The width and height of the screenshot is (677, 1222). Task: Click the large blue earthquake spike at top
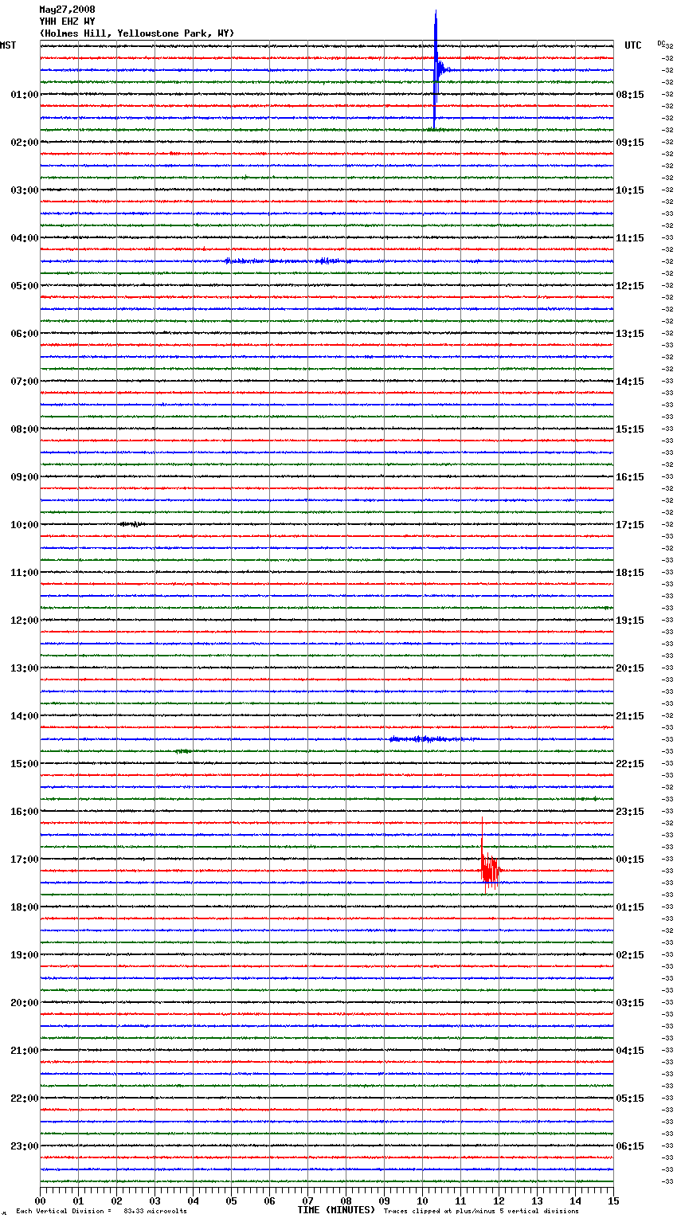(x=436, y=69)
